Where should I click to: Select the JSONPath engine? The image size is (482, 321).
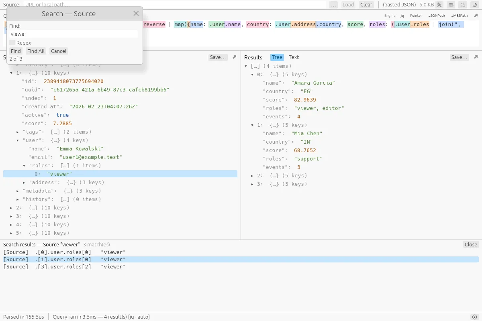[437, 16]
